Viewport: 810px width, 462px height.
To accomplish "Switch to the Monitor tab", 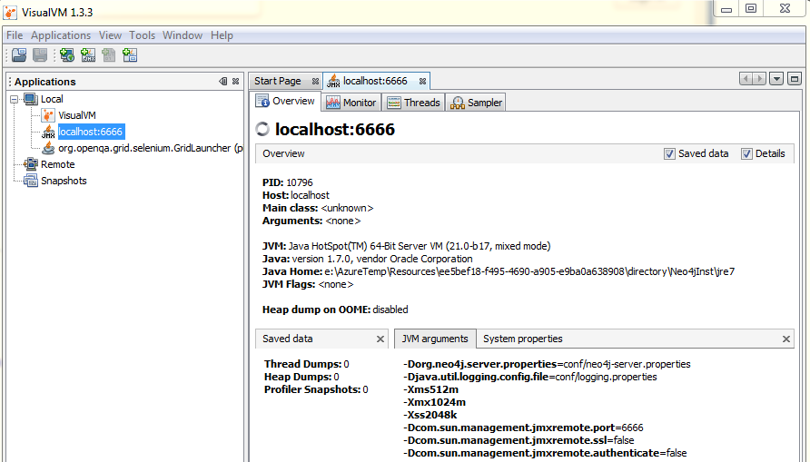I will 351,103.
